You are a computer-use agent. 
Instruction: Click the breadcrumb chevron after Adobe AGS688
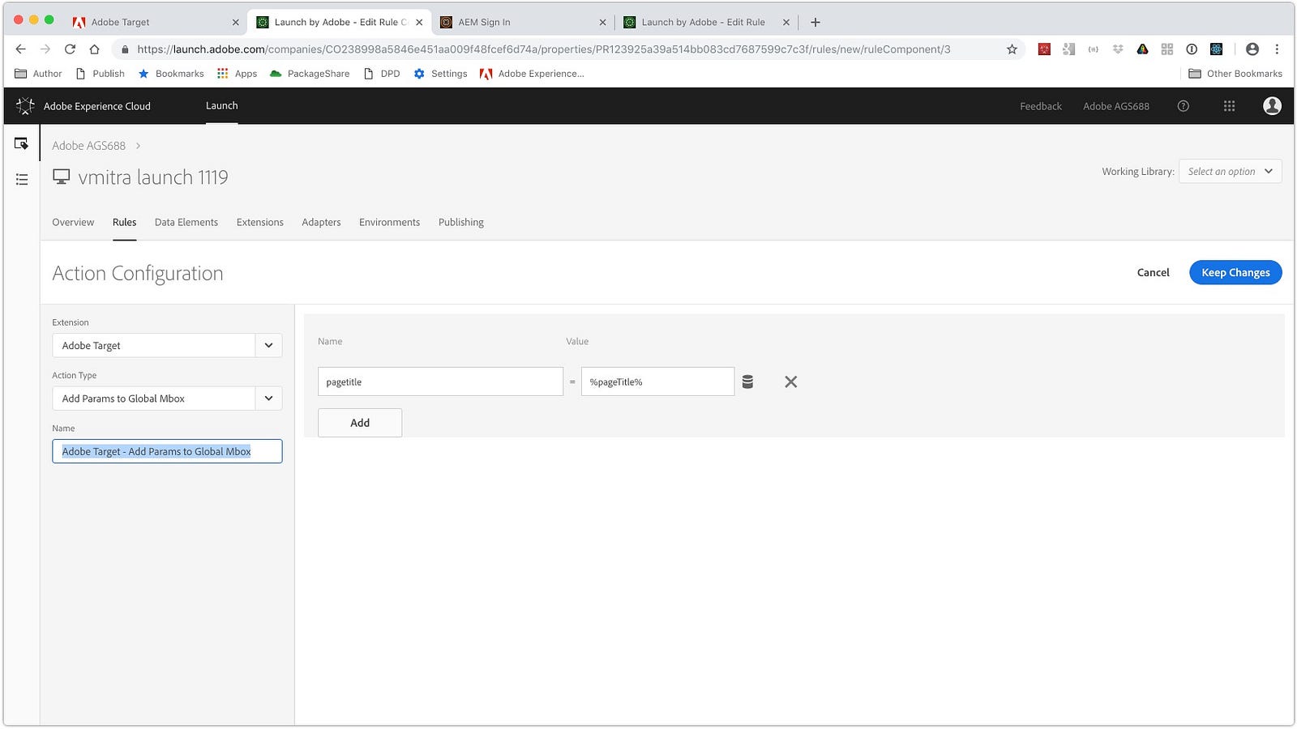tap(139, 146)
